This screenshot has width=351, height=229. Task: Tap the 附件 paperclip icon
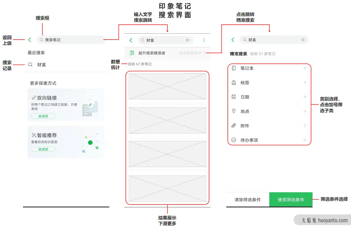coord(234,126)
